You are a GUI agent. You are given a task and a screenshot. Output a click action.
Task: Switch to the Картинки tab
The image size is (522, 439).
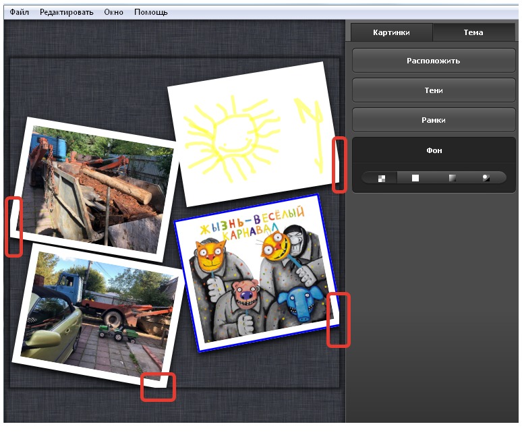tap(391, 32)
